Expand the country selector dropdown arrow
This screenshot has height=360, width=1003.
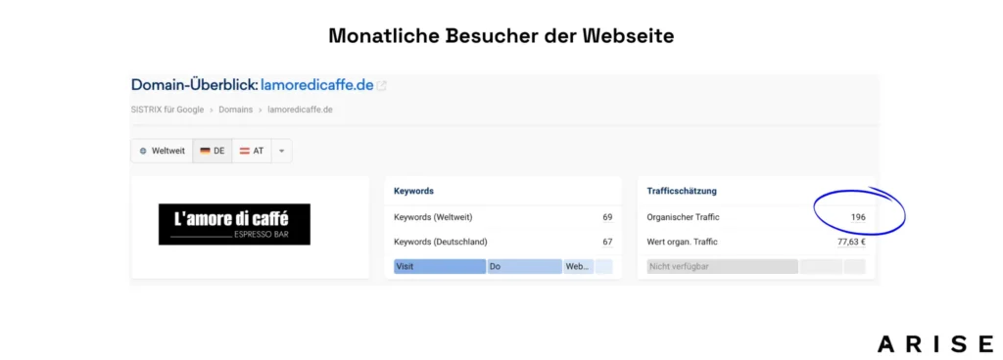[x=281, y=152]
